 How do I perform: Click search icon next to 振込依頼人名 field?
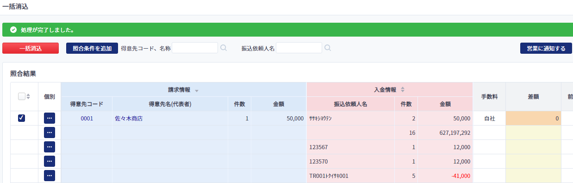point(328,48)
